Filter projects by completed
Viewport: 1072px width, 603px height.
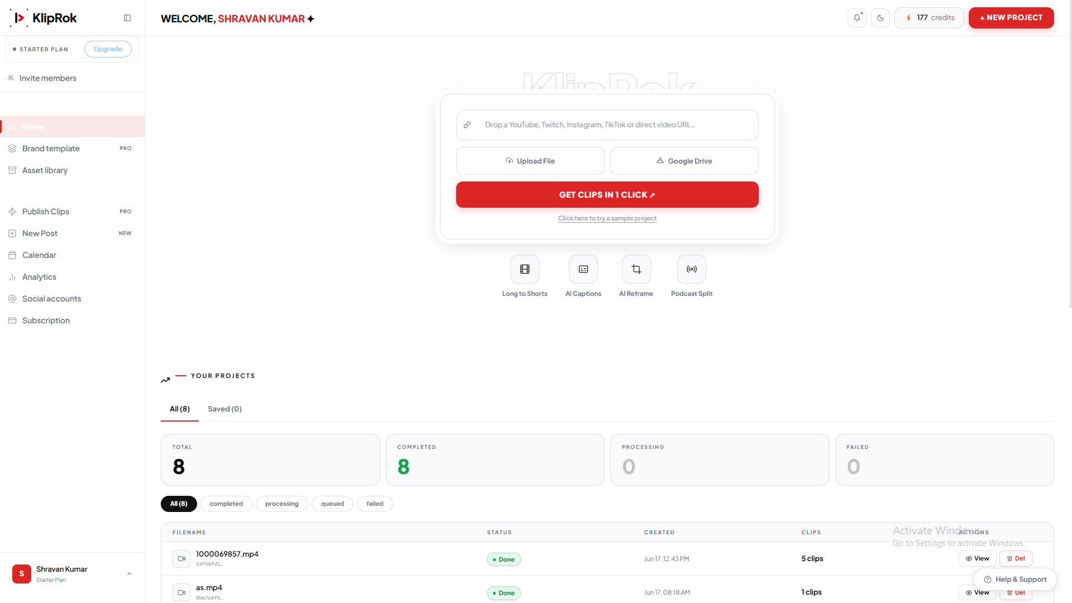pyautogui.click(x=226, y=504)
